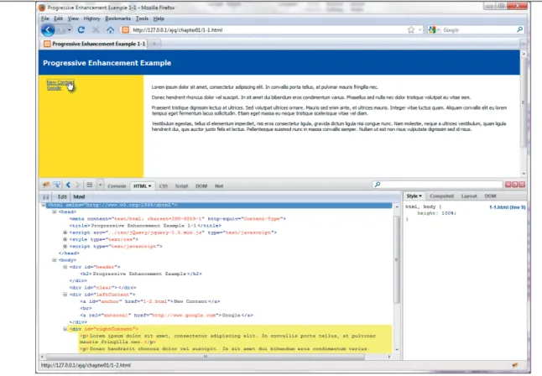Open the File menu
542x376 pixels.
[45, 18]
